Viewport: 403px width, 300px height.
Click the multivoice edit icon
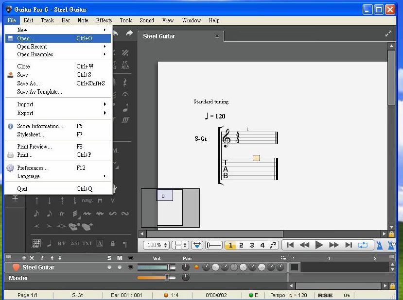pyautogui.click(x=273, y=245)
